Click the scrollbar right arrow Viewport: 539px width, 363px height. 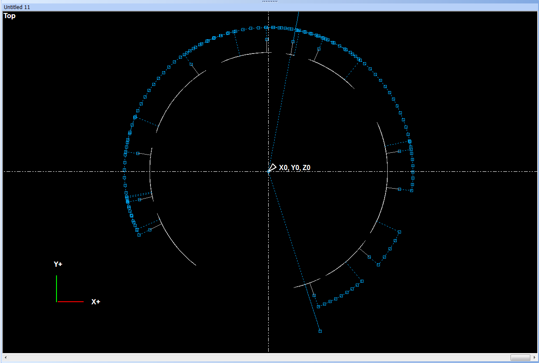(535, 357)
